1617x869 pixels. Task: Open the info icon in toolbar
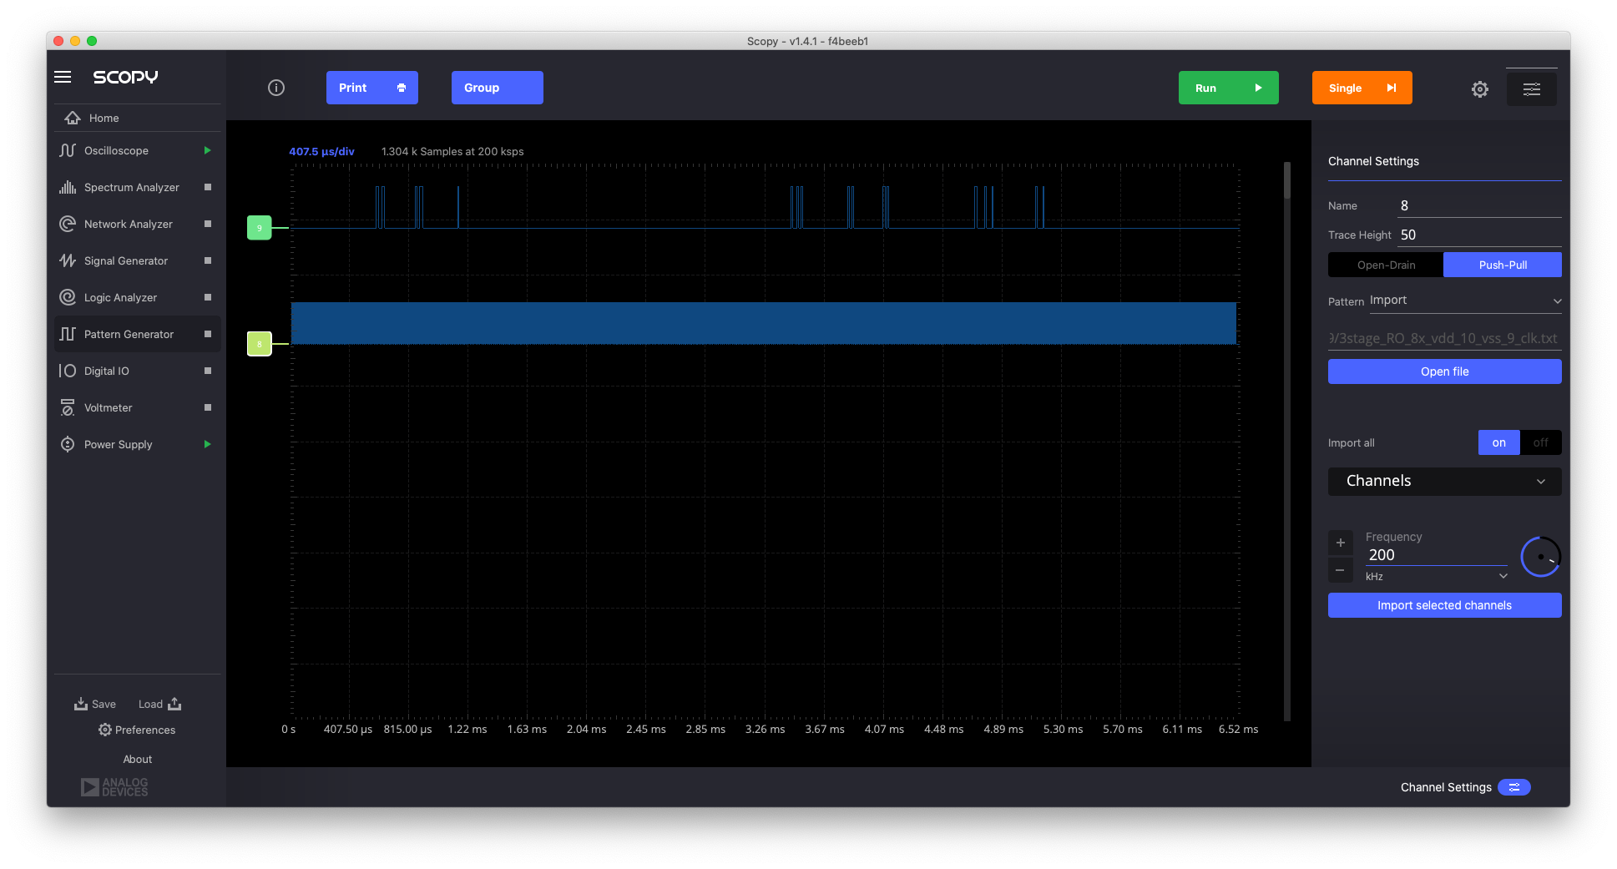click(x=276, y=88)
